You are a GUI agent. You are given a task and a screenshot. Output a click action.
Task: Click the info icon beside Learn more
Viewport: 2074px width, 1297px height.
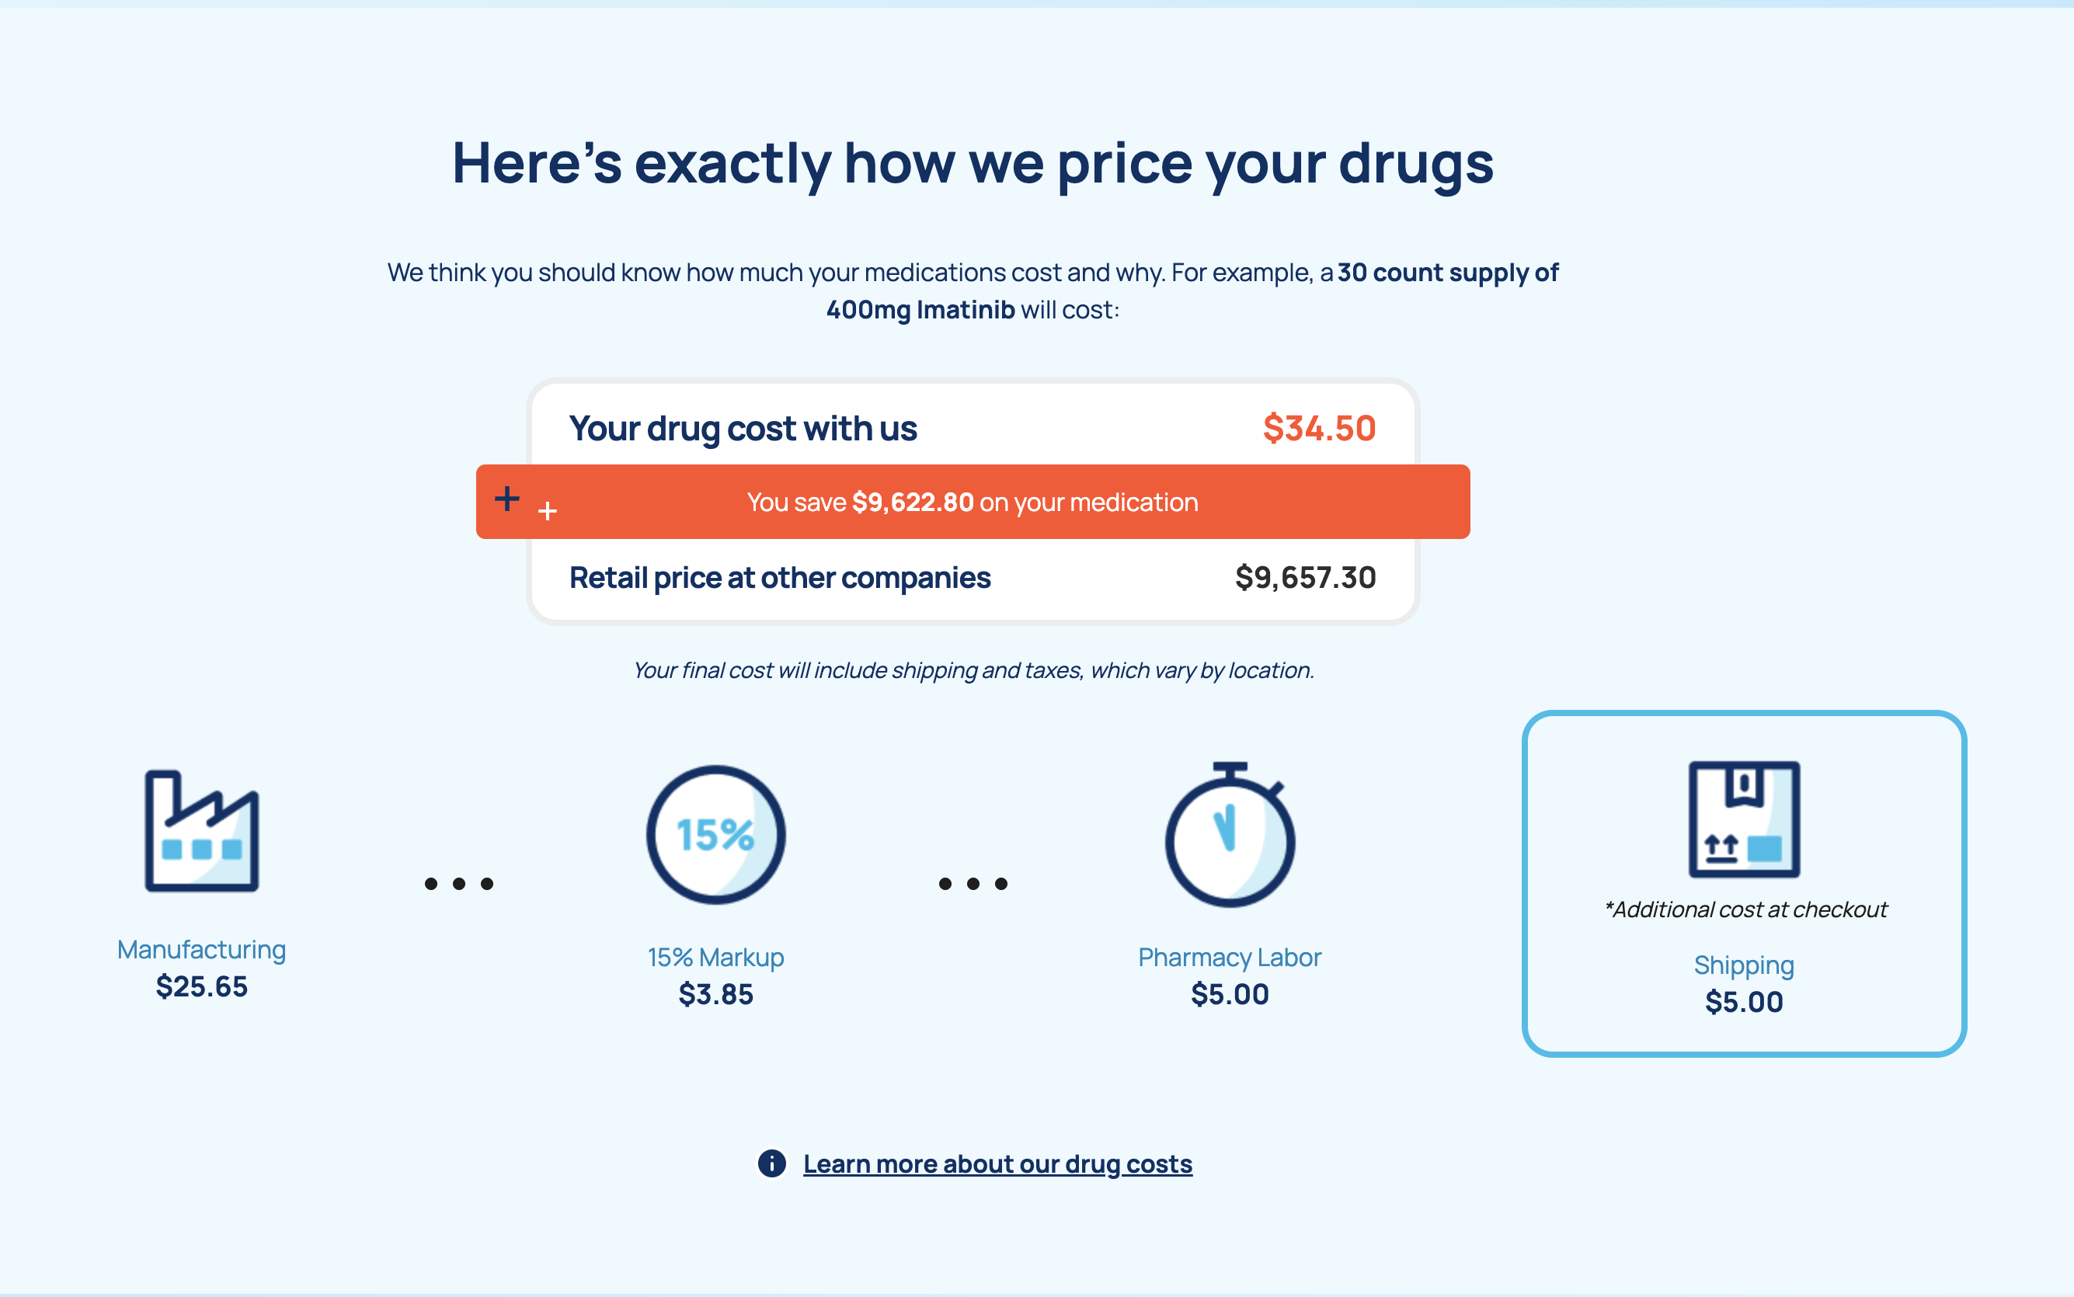772,1163
